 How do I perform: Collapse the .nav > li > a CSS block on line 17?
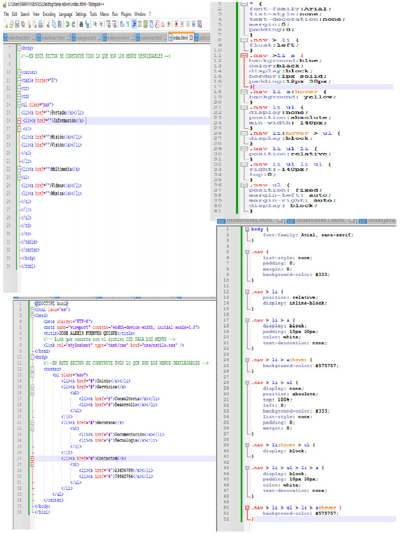pos(247,320)
